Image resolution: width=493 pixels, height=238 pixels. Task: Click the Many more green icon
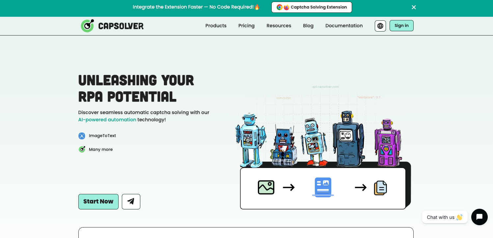[82, 150]
